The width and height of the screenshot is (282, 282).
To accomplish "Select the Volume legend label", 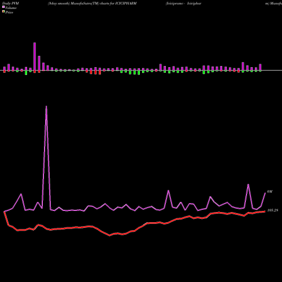I will 11,8.
